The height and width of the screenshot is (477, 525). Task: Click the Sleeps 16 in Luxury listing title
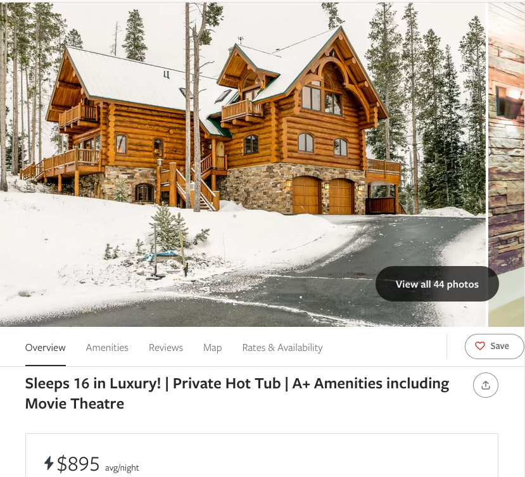[x=237, y=393]
